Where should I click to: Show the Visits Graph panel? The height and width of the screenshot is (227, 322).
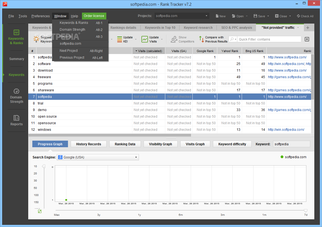195,144
